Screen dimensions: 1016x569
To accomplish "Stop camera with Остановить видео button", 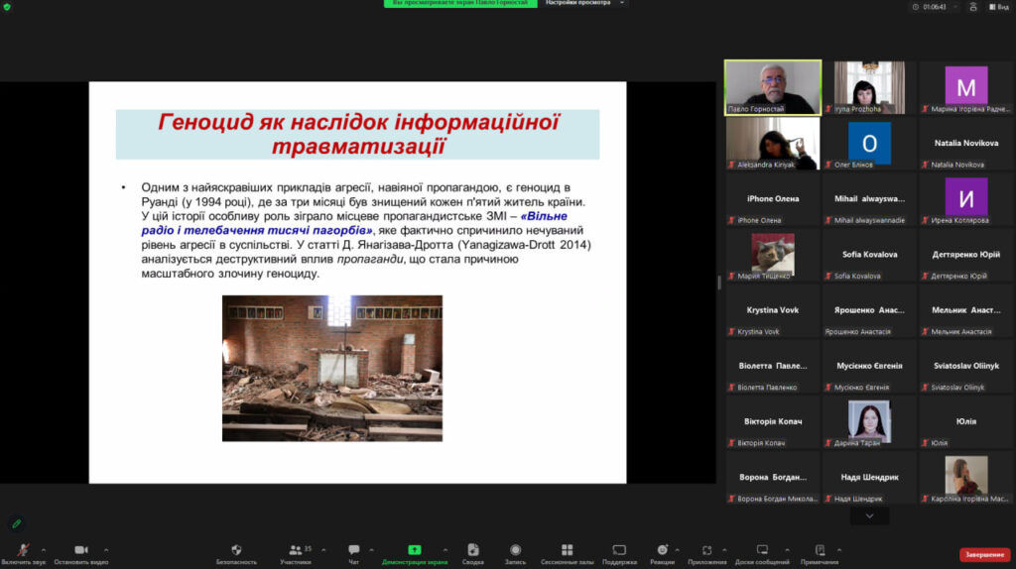I will point(80,550).
